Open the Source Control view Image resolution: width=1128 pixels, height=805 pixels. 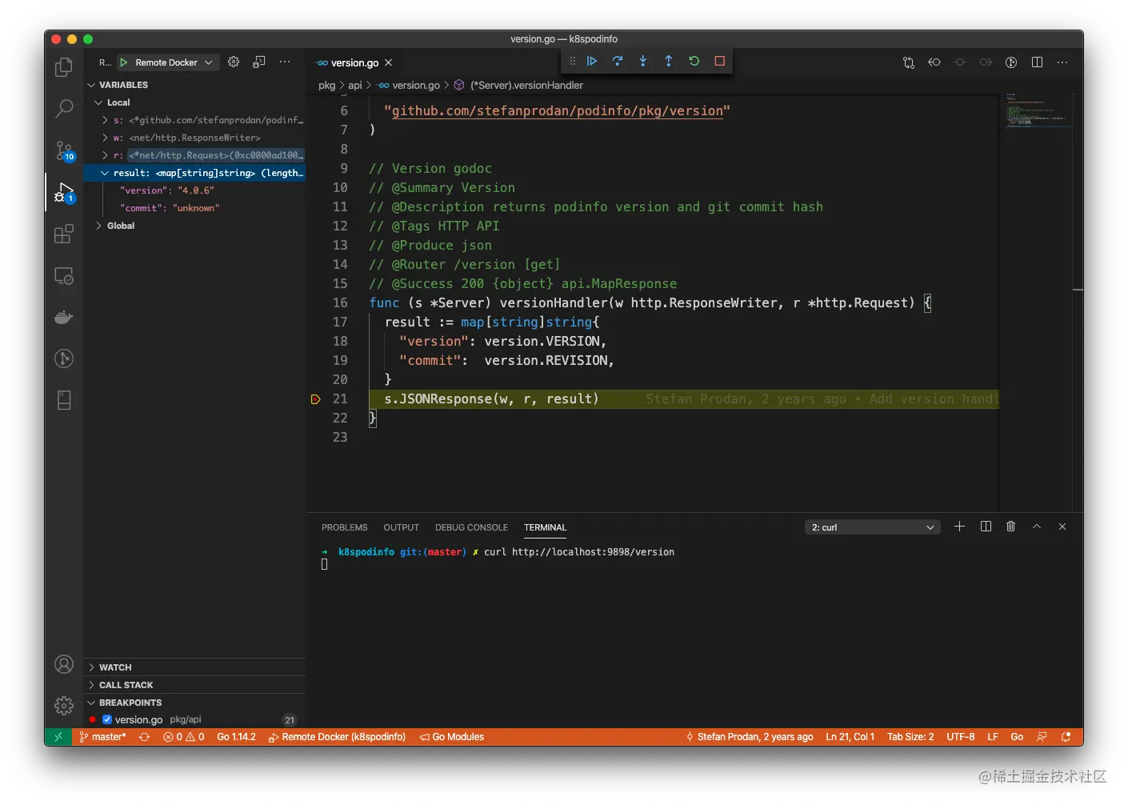(x=64, y=150)
